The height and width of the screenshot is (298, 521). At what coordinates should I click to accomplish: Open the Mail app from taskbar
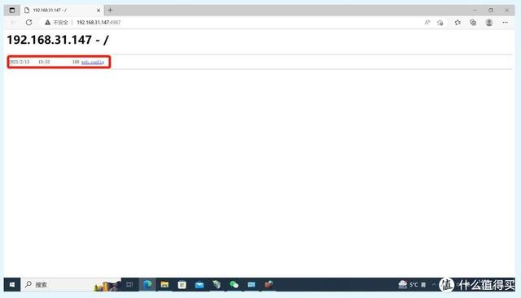(x=199, y=285)
